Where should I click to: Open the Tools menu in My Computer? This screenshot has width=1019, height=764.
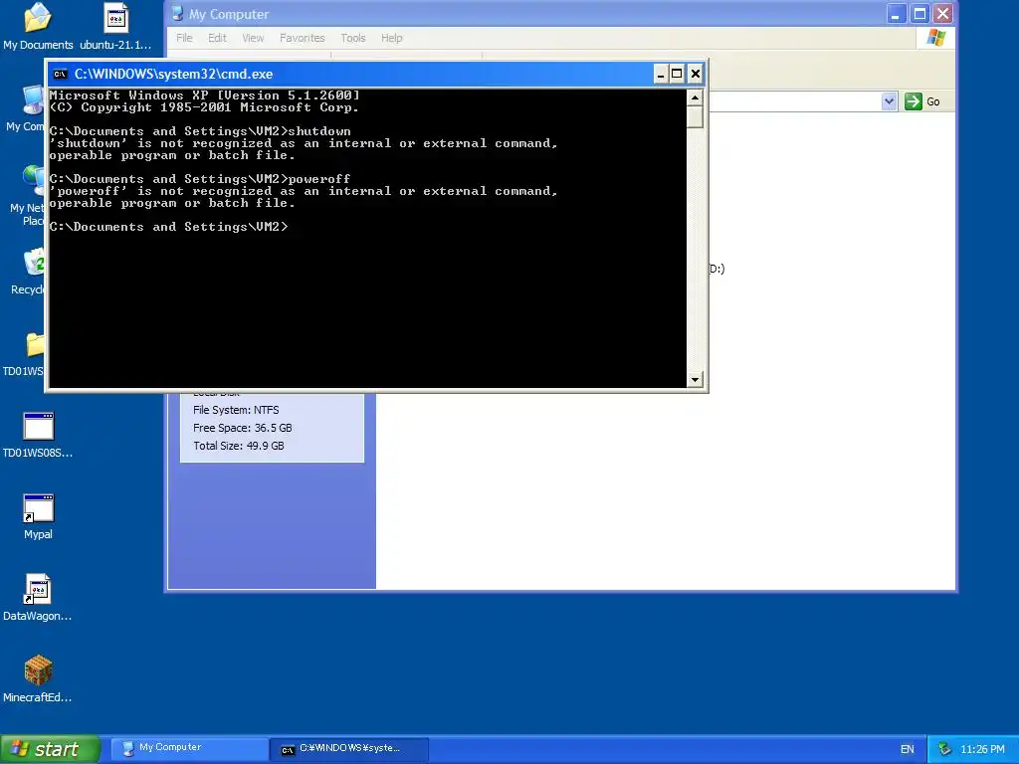tap(353, 38)
